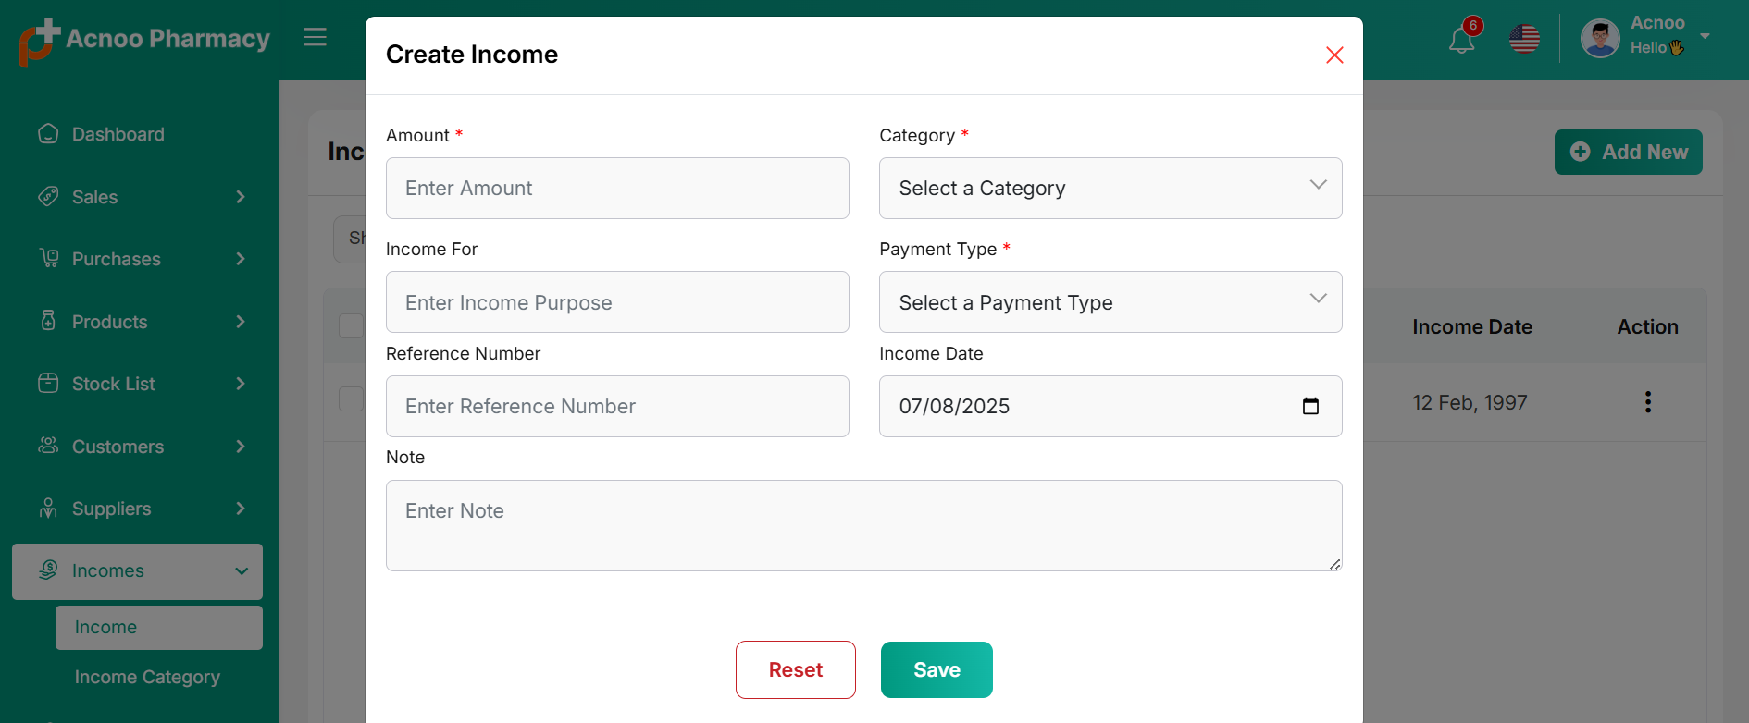Toggle the first row checkbox
Viewport: 1749px width, 723px height.
(x=351, y=399)
